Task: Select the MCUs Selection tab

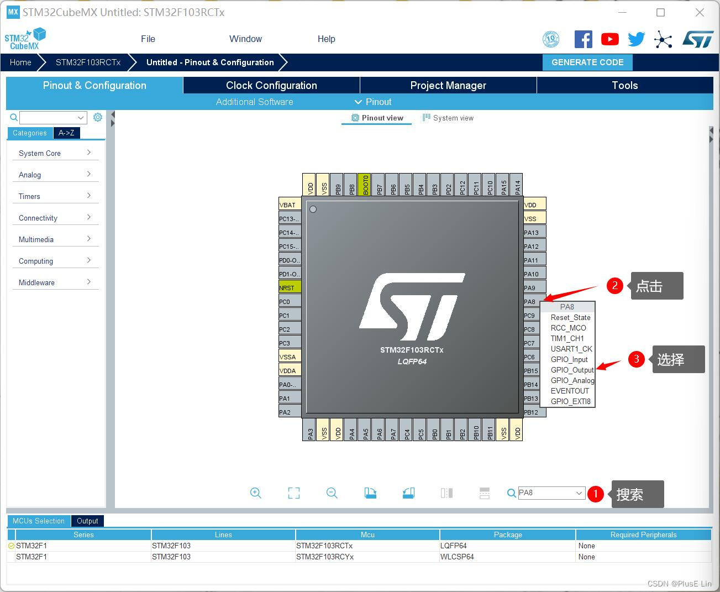Action: [x=39, y=521]
